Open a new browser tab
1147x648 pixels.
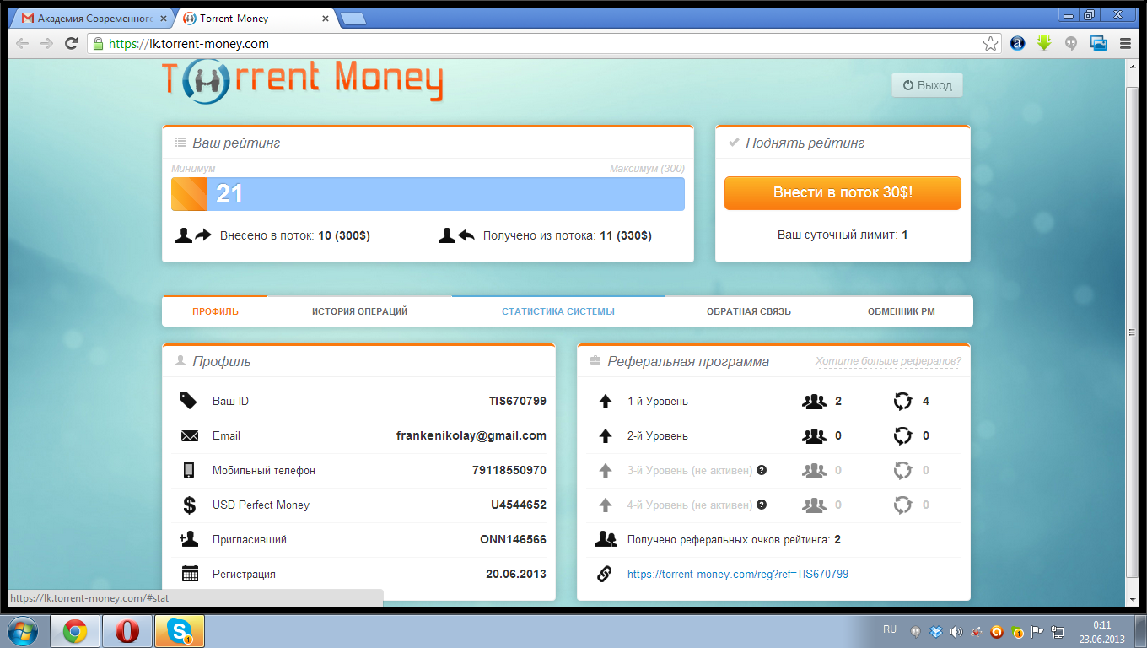pyautogui.click(x=353, y=19)
